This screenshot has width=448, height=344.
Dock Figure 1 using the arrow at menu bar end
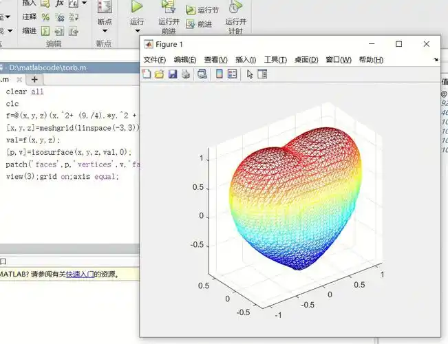point(436,60)
